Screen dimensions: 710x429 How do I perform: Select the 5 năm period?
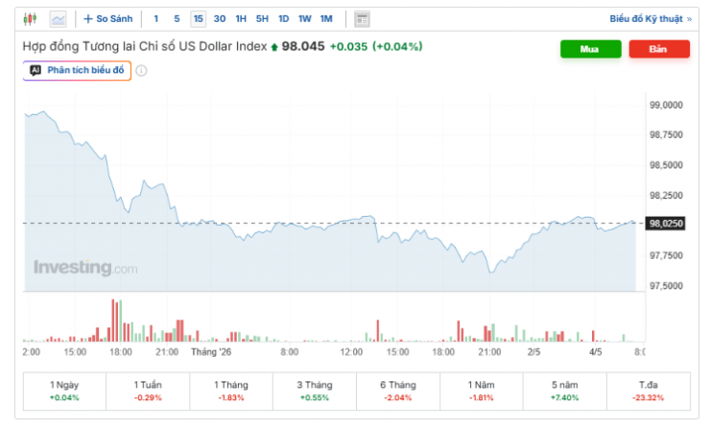pyautogui.click(x=564, y=391)
